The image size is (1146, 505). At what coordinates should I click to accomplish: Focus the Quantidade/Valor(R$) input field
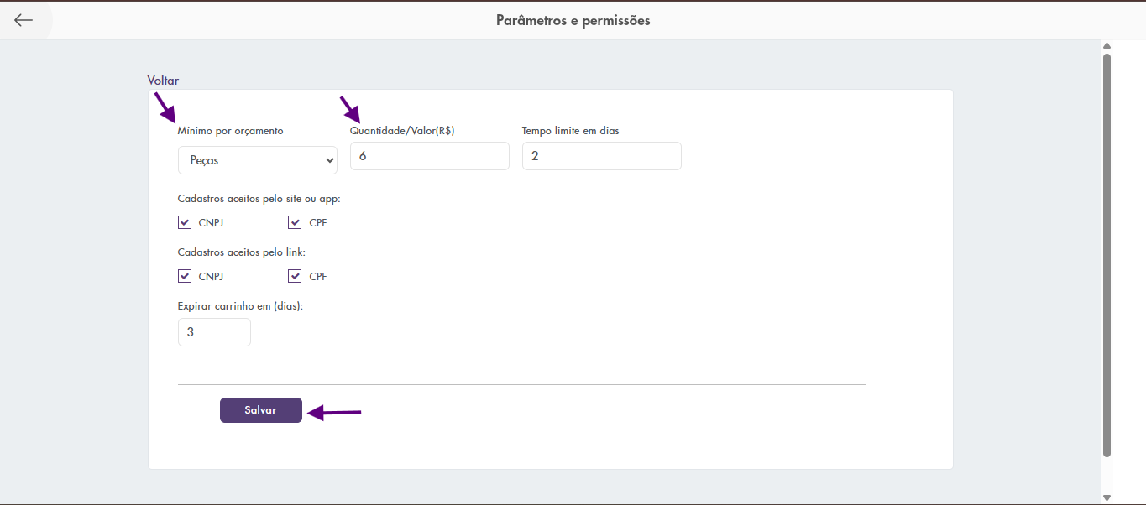(429, 156)
